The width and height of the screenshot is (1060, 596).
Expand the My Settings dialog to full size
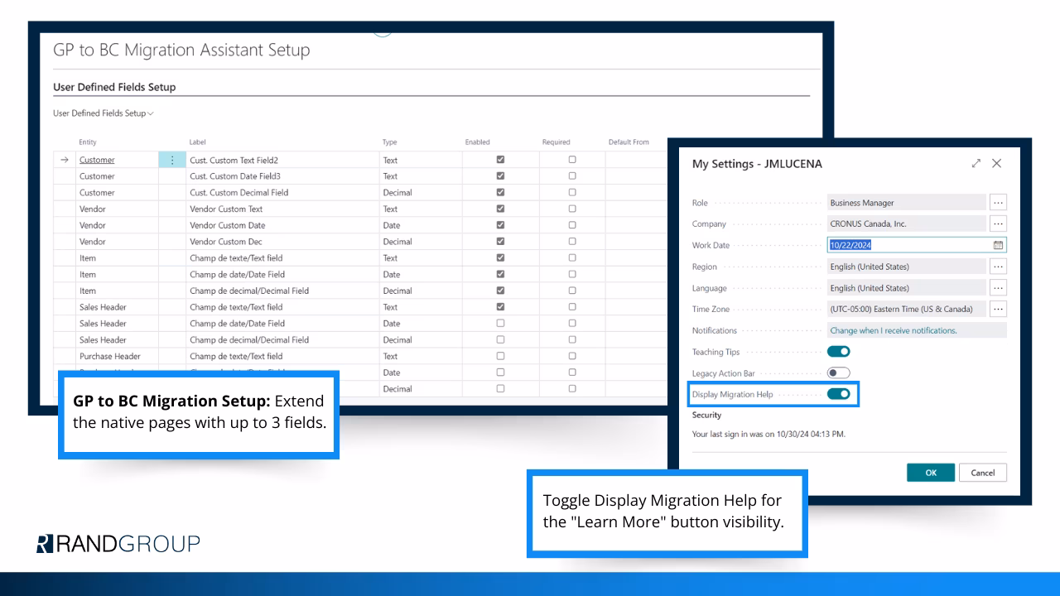(x=976, y=164)
